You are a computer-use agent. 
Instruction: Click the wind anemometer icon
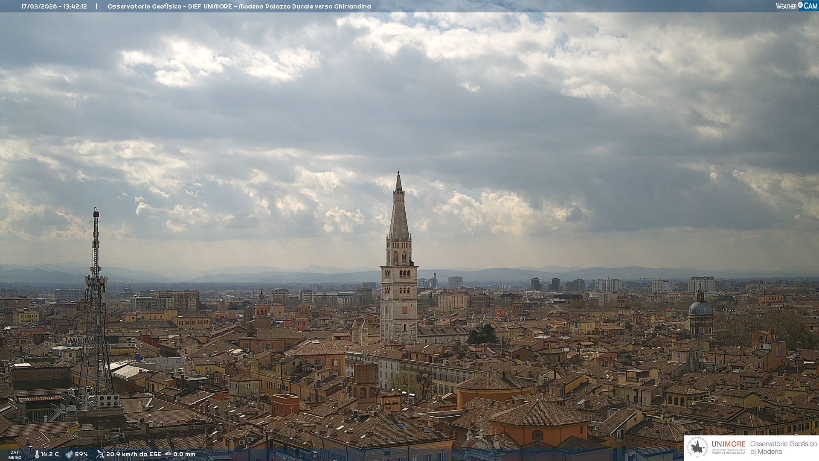tap(101, 454)
